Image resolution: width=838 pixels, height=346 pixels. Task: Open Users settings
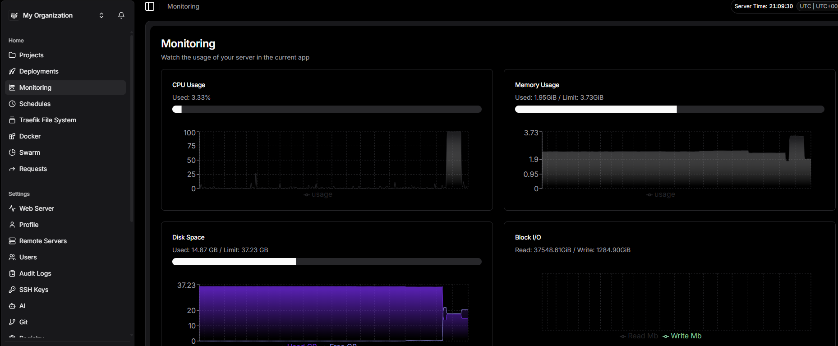[65, 257]
